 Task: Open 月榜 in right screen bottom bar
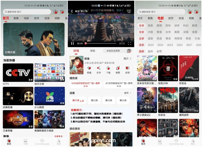click(x=160, y=142)
